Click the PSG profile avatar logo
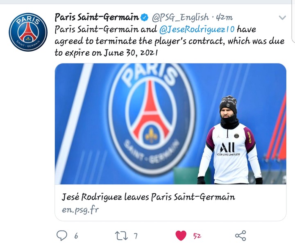Viewport: 295px width, 245px height. (28, 32)
